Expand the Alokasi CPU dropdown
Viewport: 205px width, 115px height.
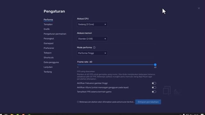(92, 24)
